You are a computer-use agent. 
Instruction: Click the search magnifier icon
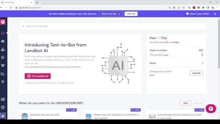point(23,26)
